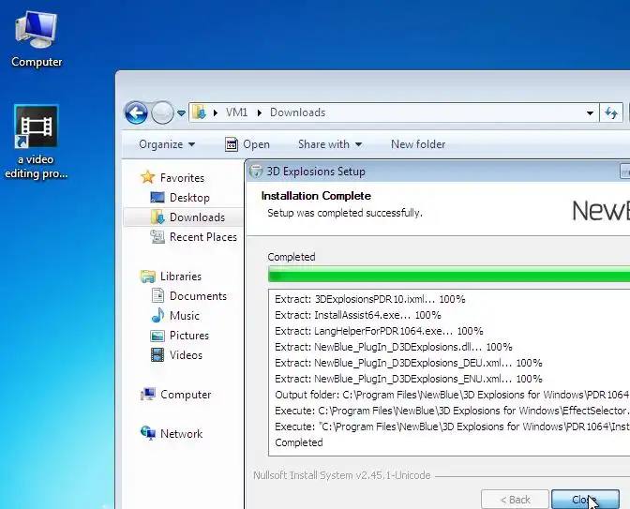Click the Downloads folder icon in sidebar
Image resolution: width=630 pixels, height=509 pixels.
coord(157,217)
